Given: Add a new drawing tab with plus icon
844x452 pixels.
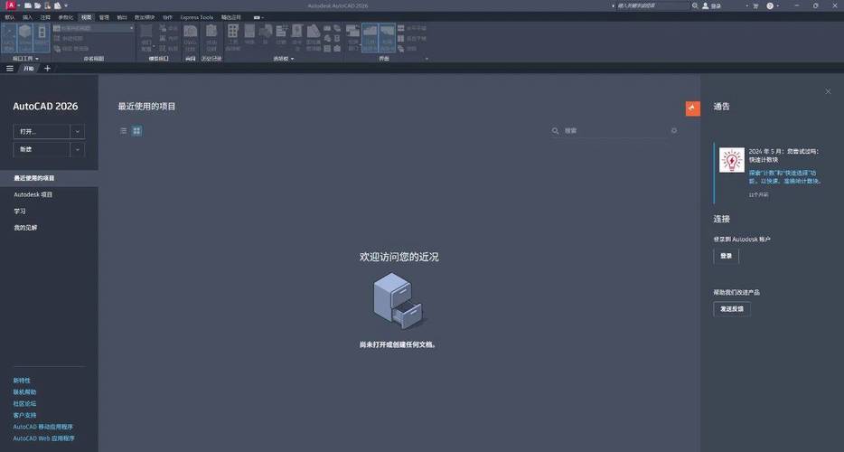Looking at the screenshot, I should pos(48,69).
